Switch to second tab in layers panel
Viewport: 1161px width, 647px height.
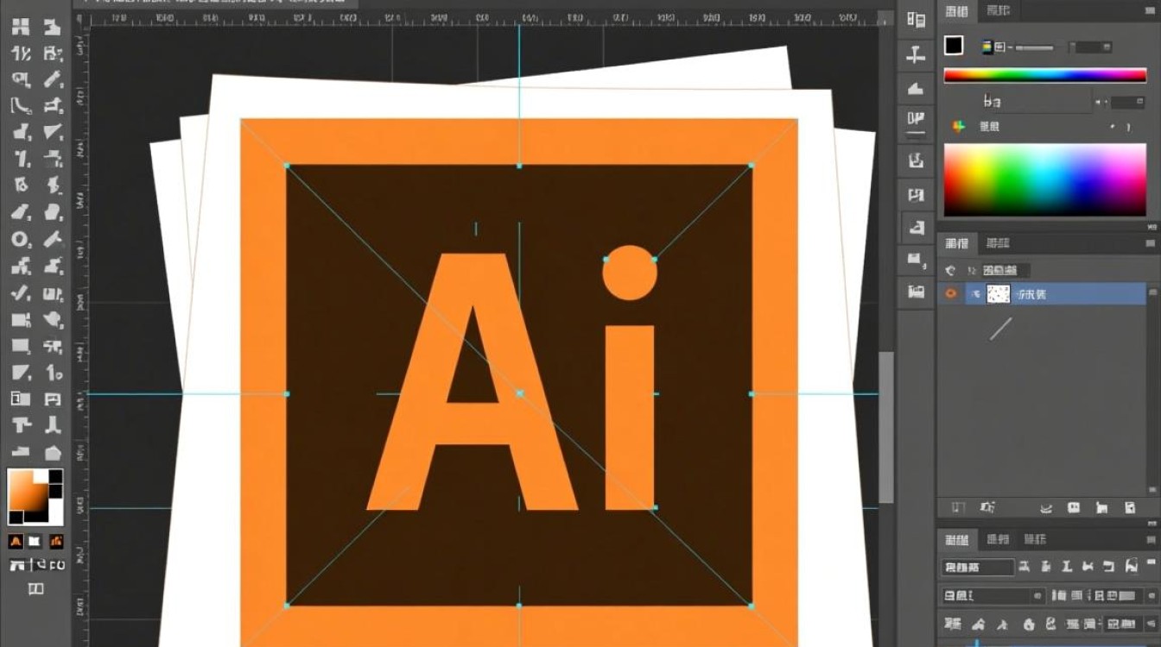(998, 243)
